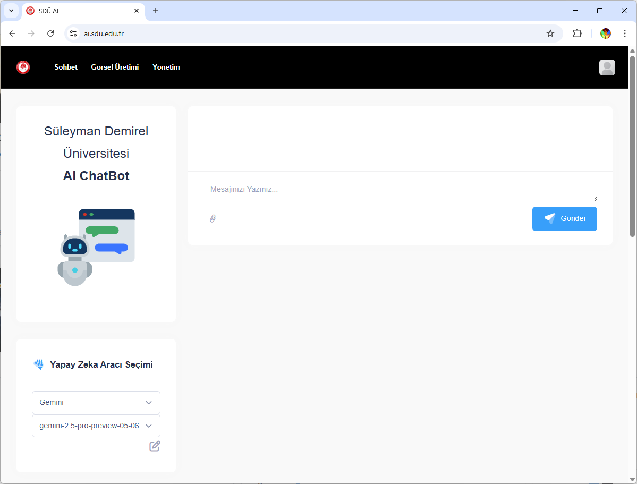Open the user avatar profile icon
This screenshot has width=637, height=484.
[x=607, y=67]
